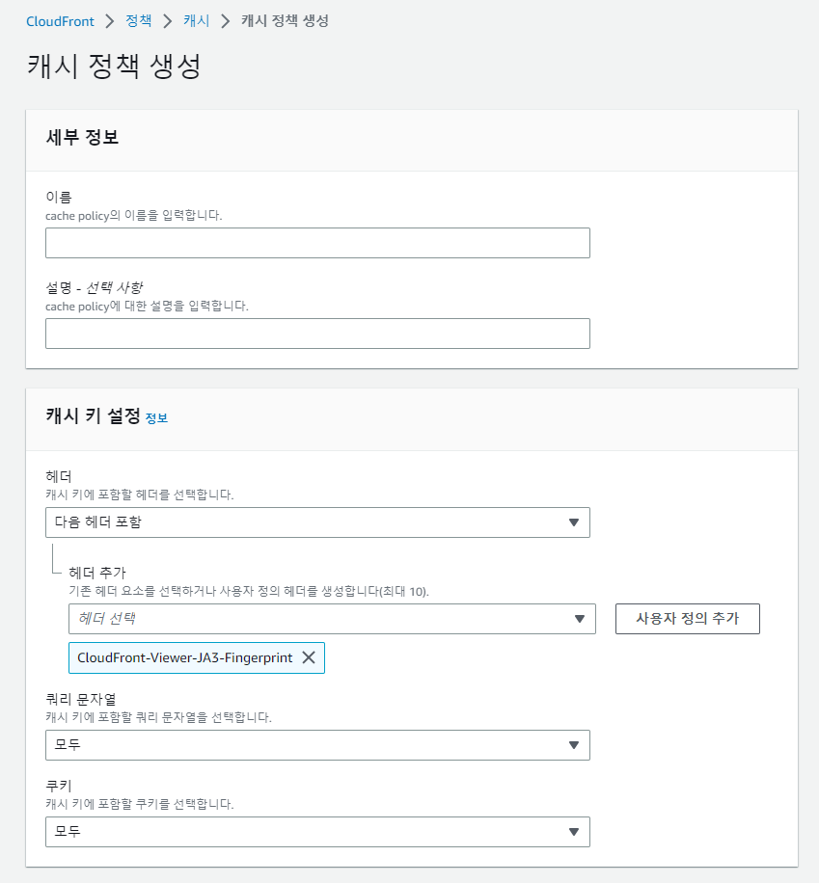
Task: Click the dropdown arrow on the 헤더 선택 field
Action: [582, 619]
